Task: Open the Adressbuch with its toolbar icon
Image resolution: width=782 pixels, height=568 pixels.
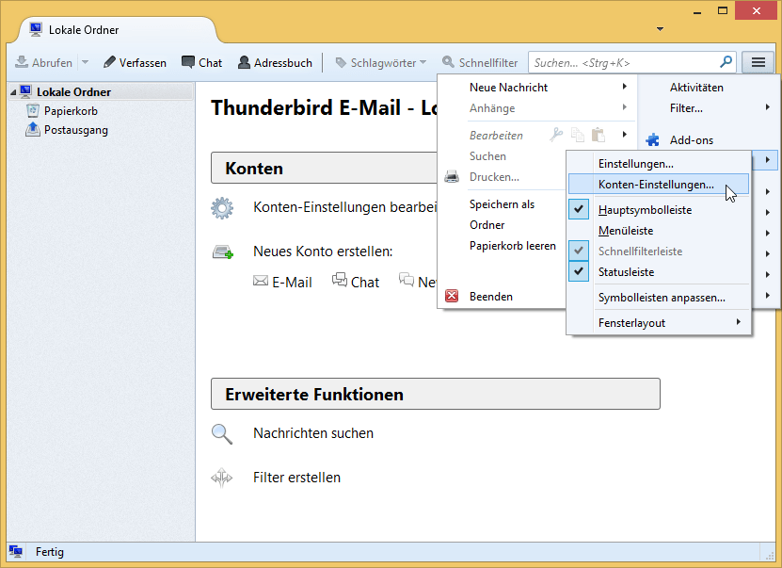Action: (x=245, y=62)
